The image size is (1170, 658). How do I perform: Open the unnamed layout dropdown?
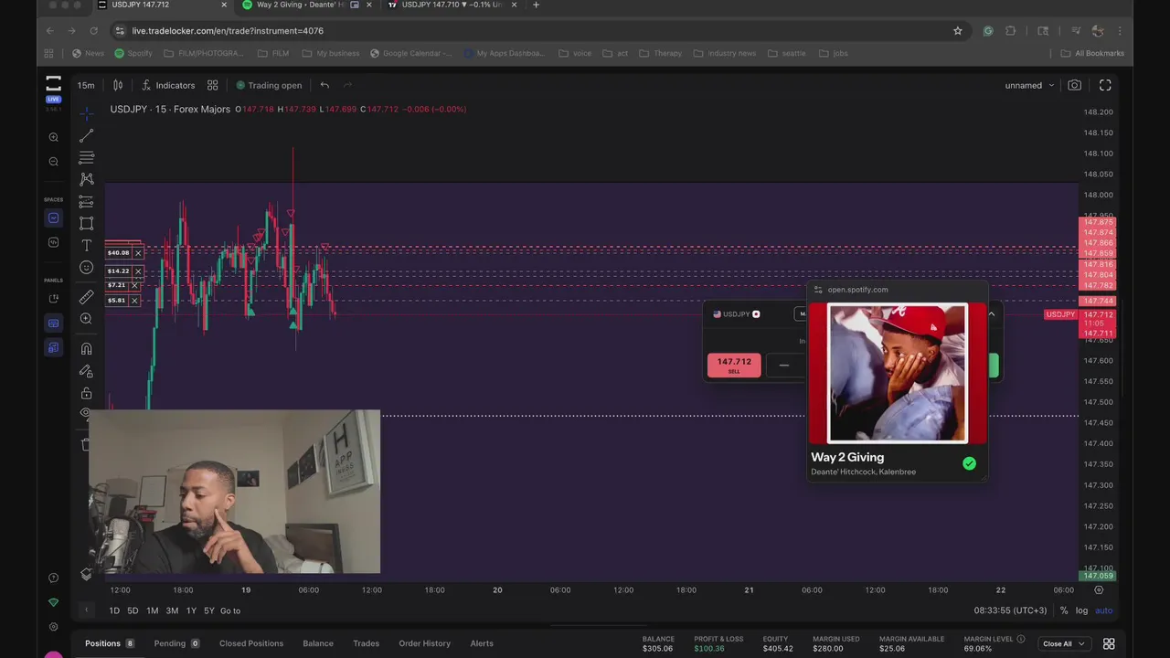[x=1029, y=85]
